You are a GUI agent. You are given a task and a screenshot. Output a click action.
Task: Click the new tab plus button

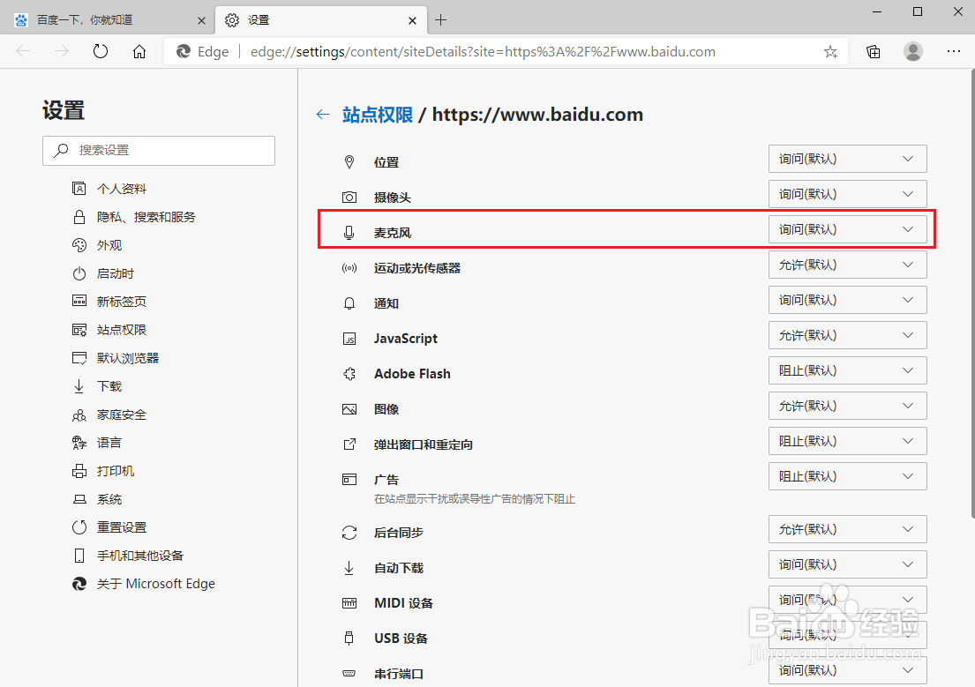click(441, 20)
